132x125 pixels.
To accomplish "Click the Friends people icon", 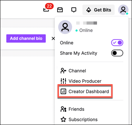I will [x=63, y=109].
